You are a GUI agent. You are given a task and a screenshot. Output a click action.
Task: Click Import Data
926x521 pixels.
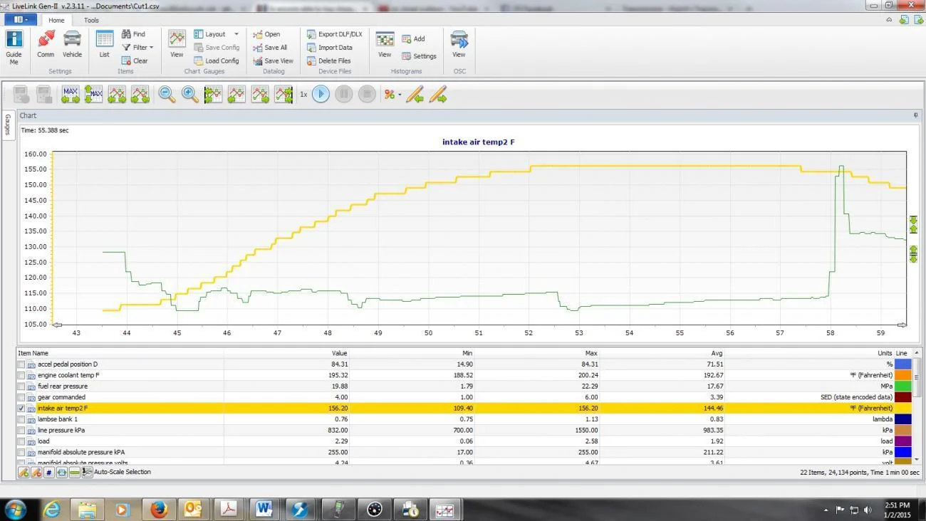point(329,48)
